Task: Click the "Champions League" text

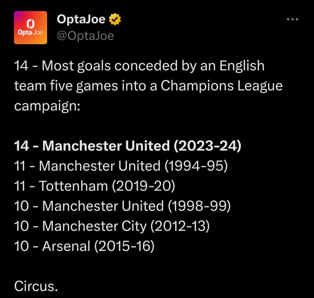Action: [222, 86]
